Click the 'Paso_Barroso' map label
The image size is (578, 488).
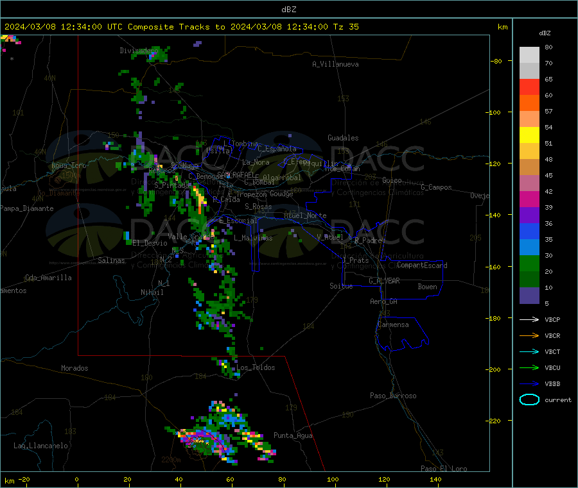click(x=393, y=396)
